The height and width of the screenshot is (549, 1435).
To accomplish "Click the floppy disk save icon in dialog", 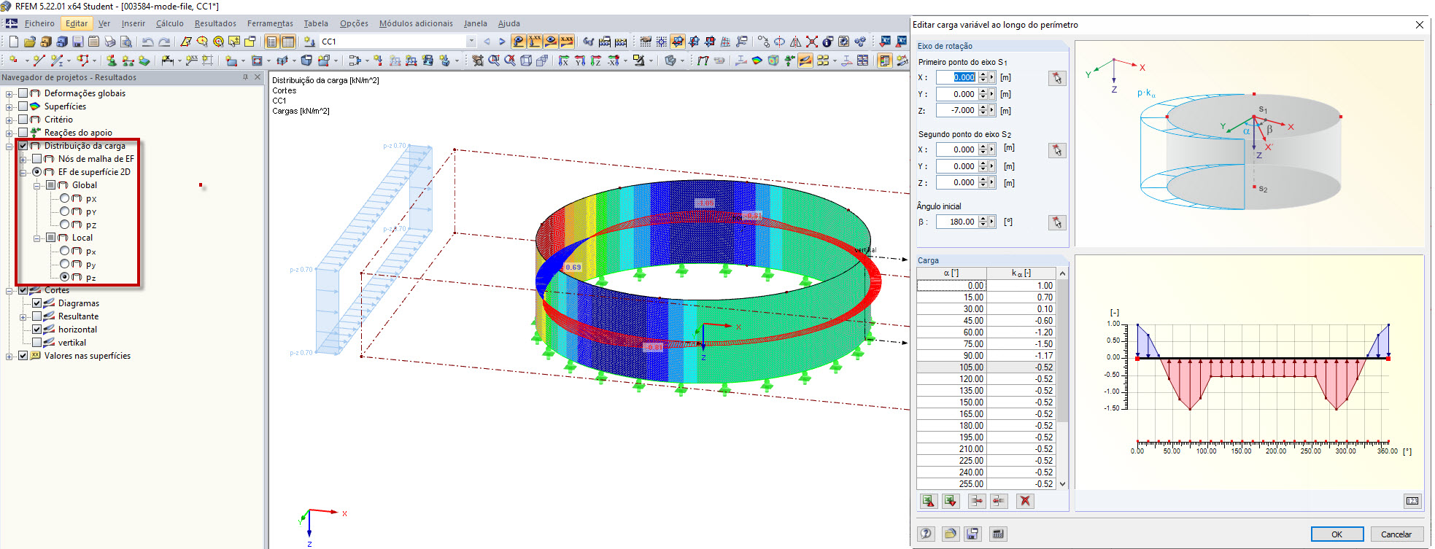I will (972, 534).
